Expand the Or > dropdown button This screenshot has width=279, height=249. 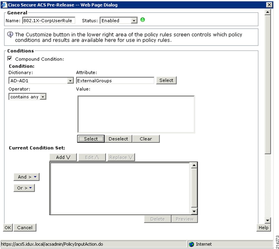[x=24, y=188]
